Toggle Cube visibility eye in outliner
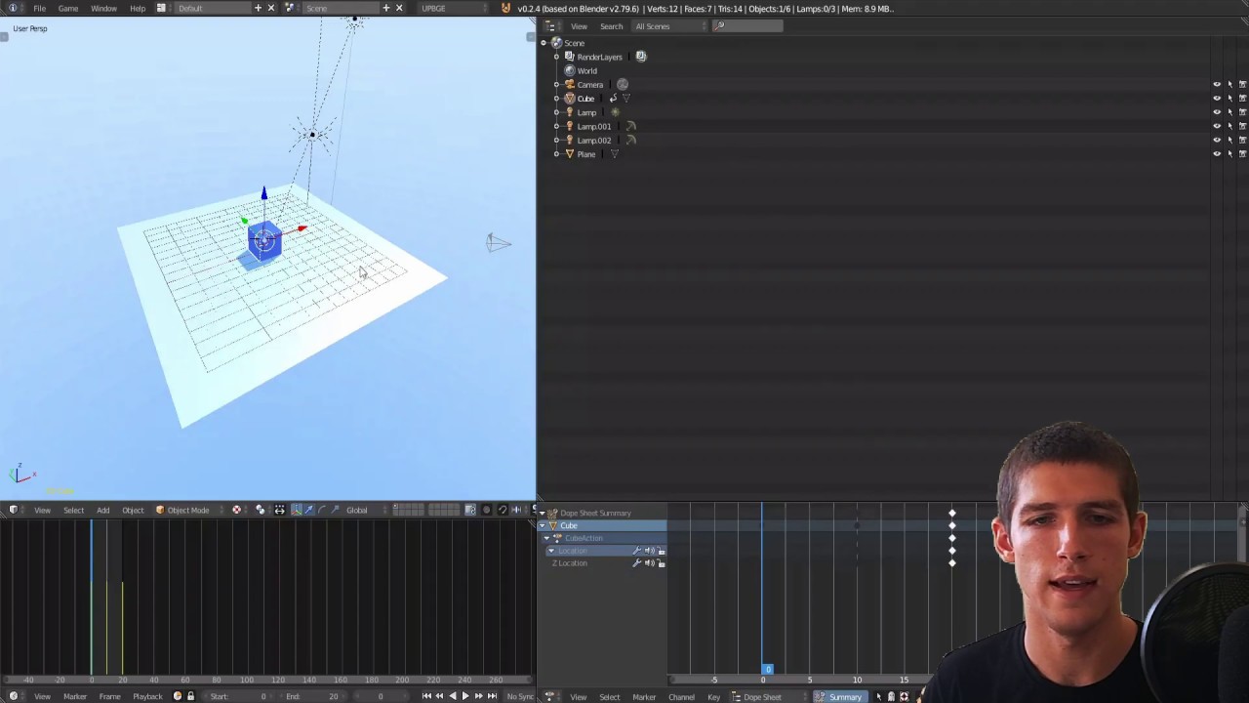The image size is (1249, 703). pos(1217,99)
